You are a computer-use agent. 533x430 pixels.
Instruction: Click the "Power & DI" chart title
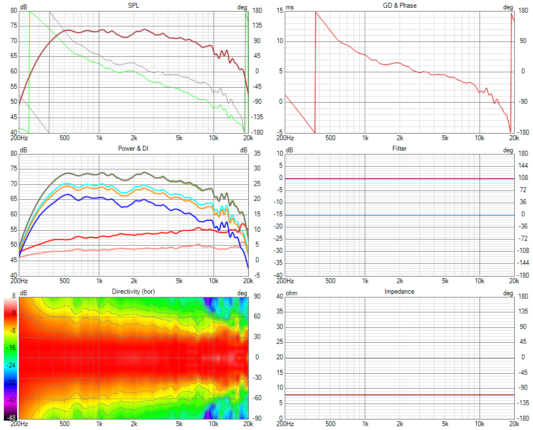pyautogui.click(x=134, y=148)
